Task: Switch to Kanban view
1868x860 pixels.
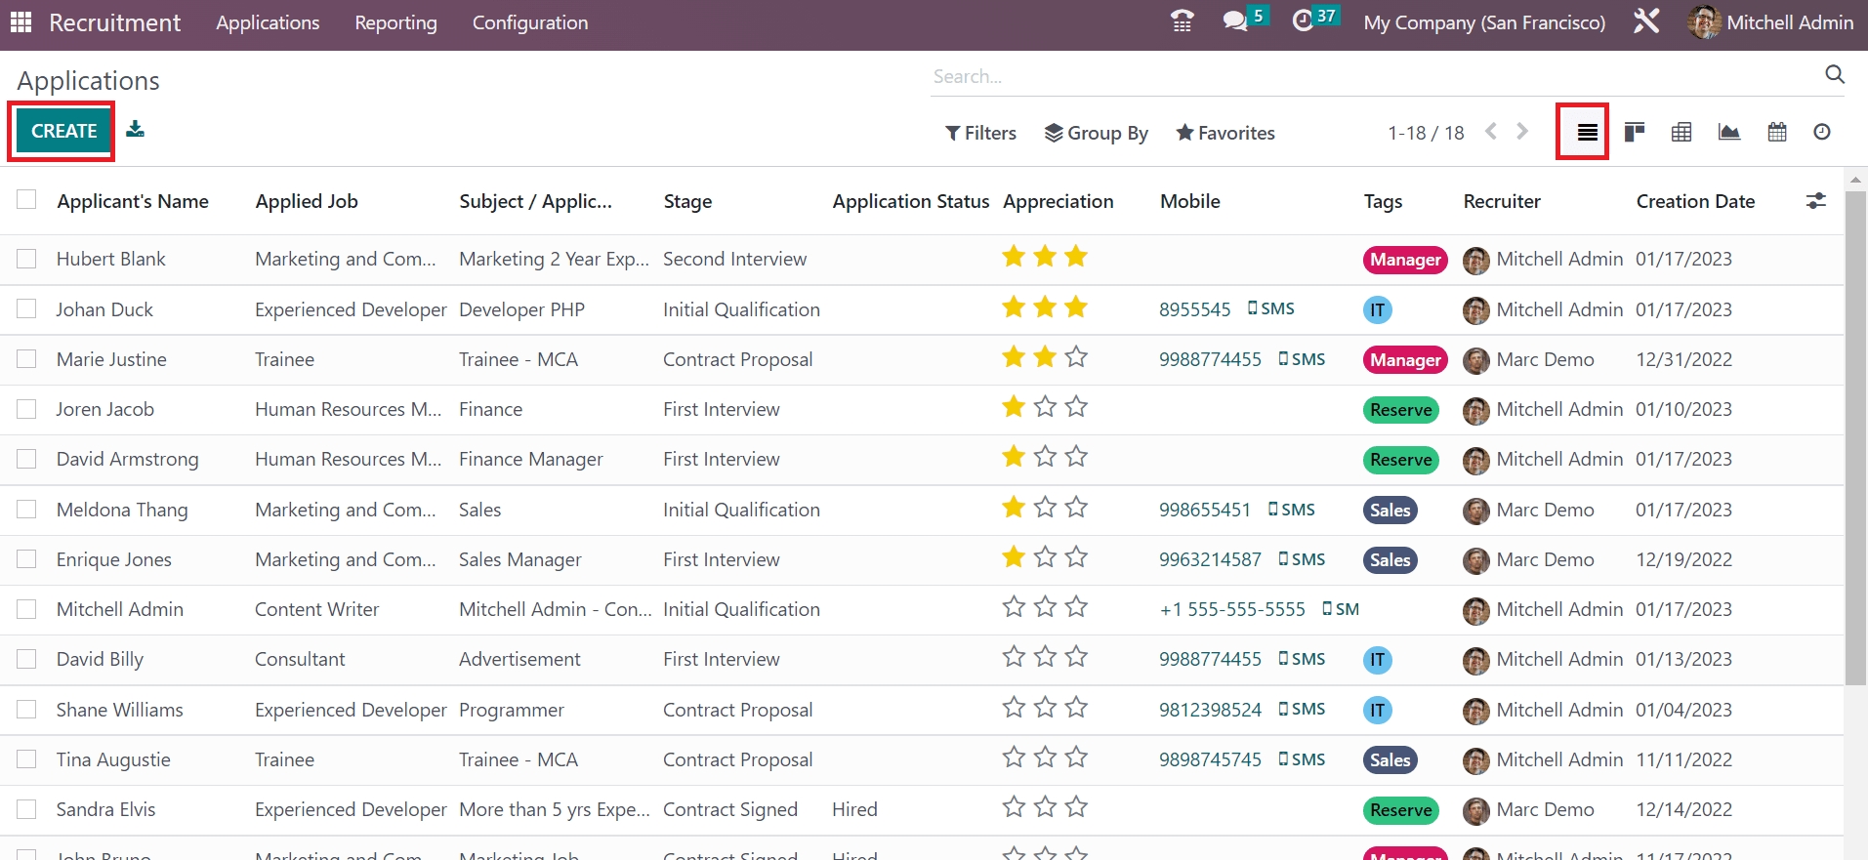Action: tap(1634, 132)
